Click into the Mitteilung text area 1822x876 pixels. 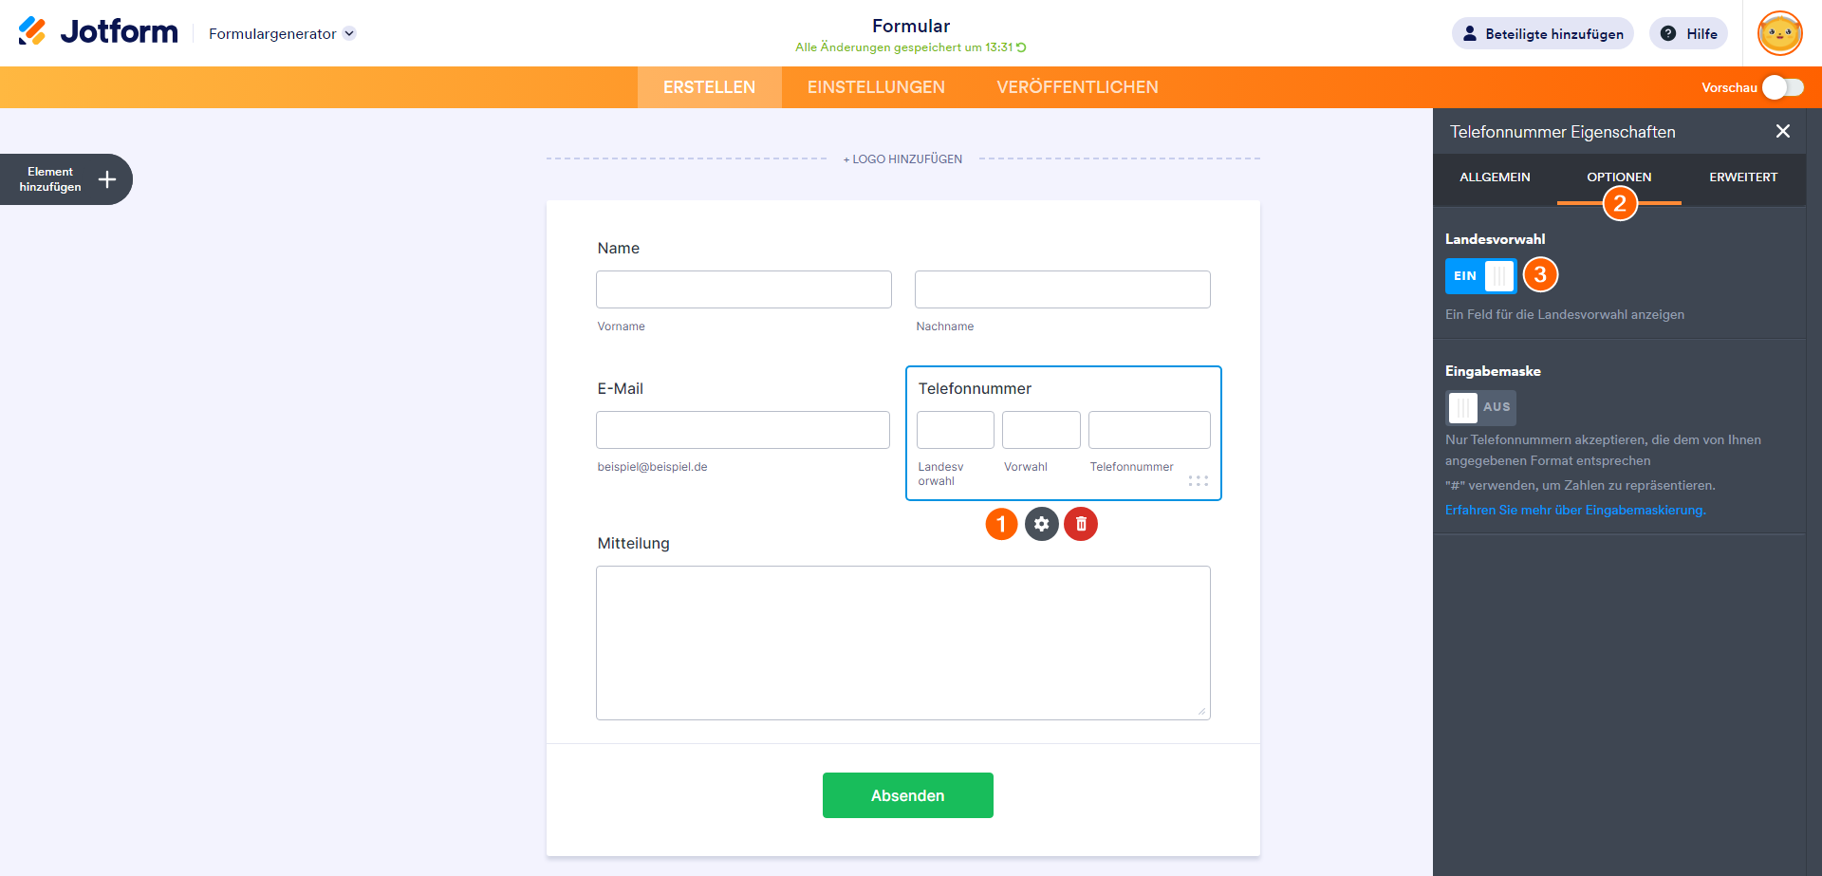tap(902, 643)
